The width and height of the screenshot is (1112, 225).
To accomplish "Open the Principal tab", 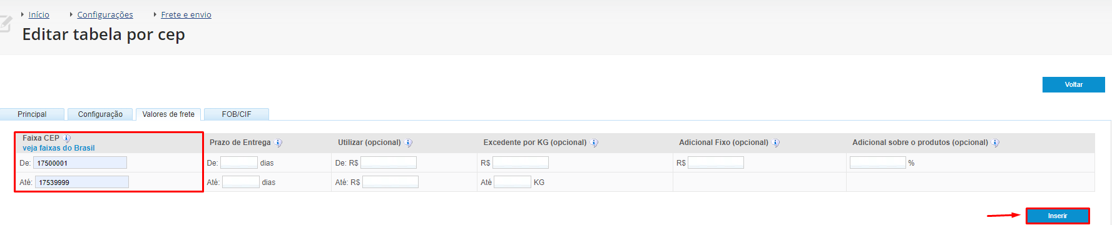I will [x=32, y=114].
